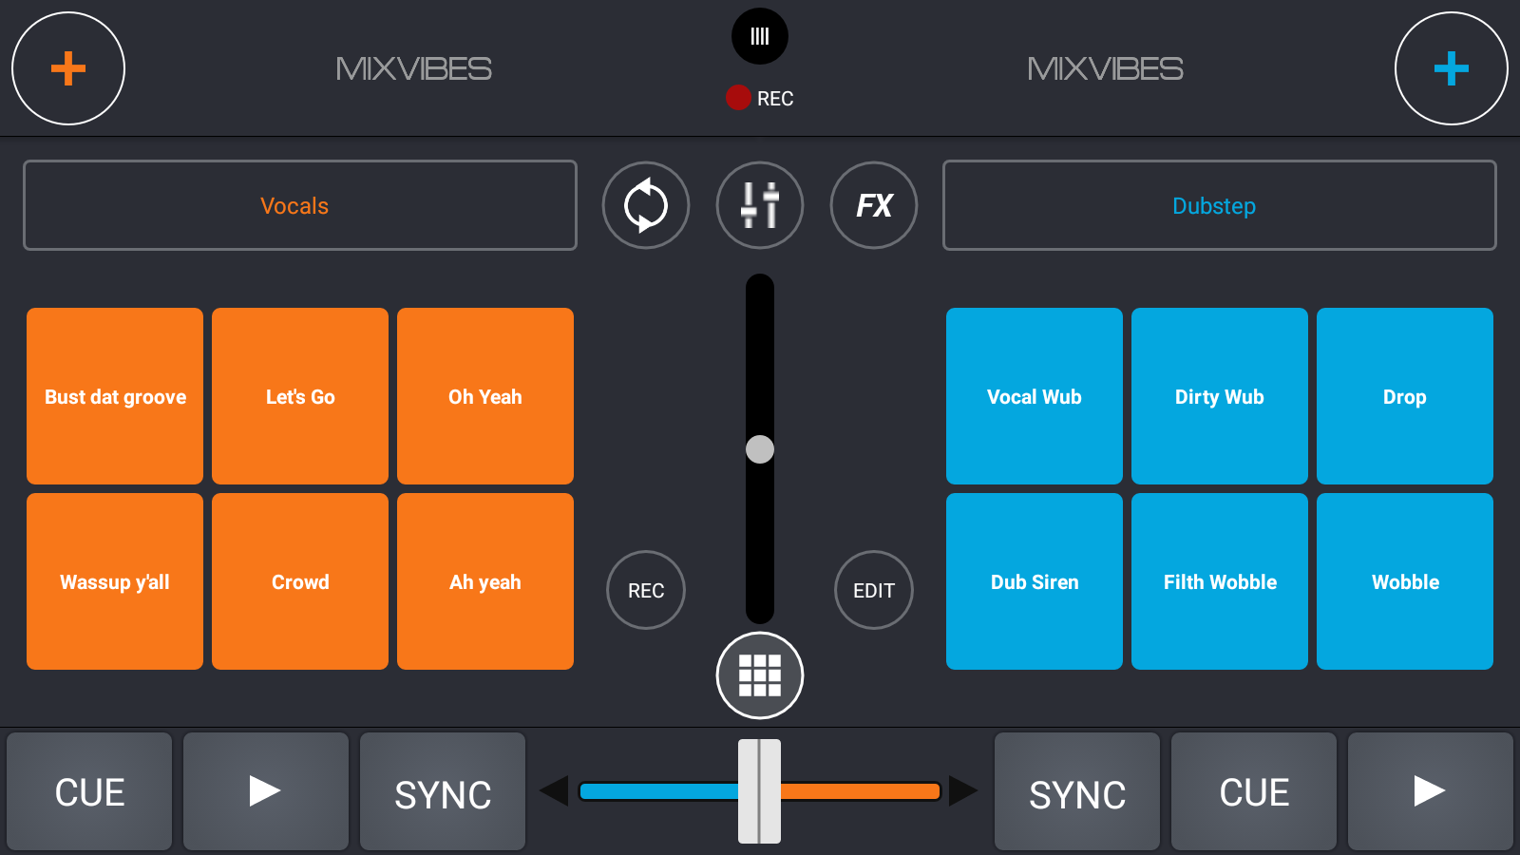Click the sampler volume slider knob
1520x855 pixels.
pyautogui.click(x=760, y=449)
